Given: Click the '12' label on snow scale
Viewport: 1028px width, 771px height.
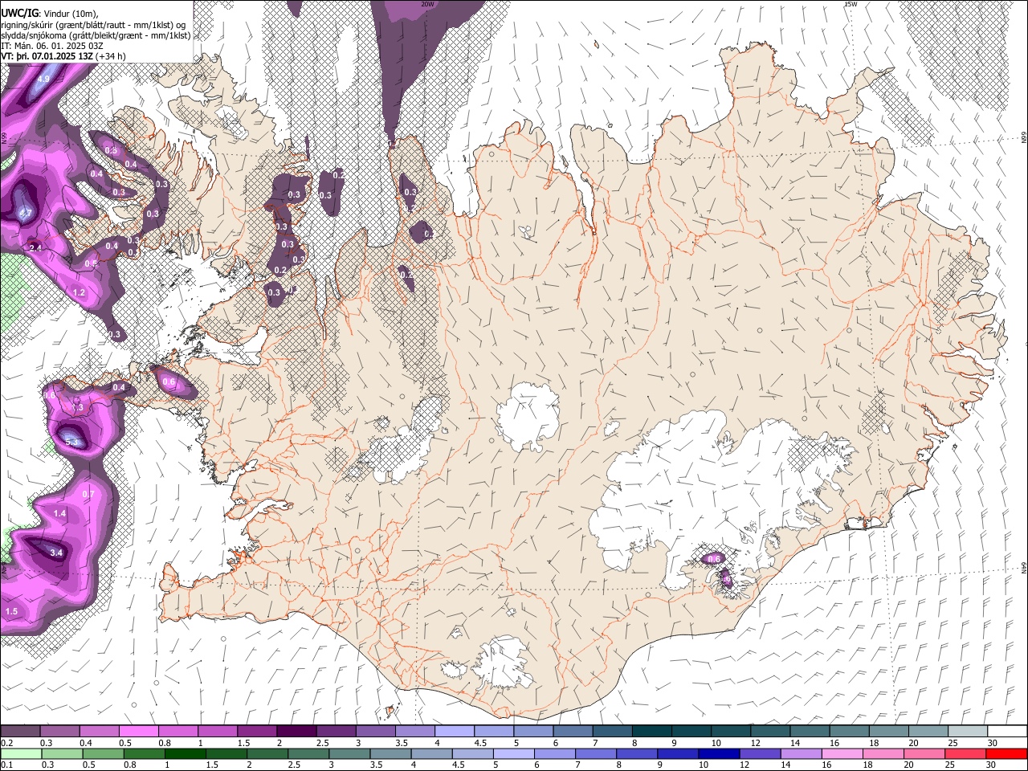Looking at the screenshot, I should [755, 743].
